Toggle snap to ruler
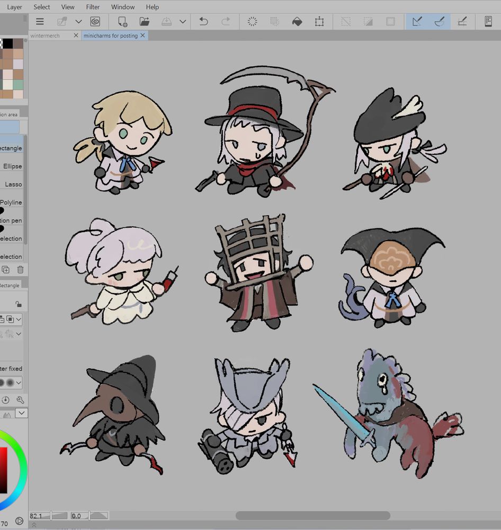This screenshot has width=501, height=530. (x=417, y=22)
